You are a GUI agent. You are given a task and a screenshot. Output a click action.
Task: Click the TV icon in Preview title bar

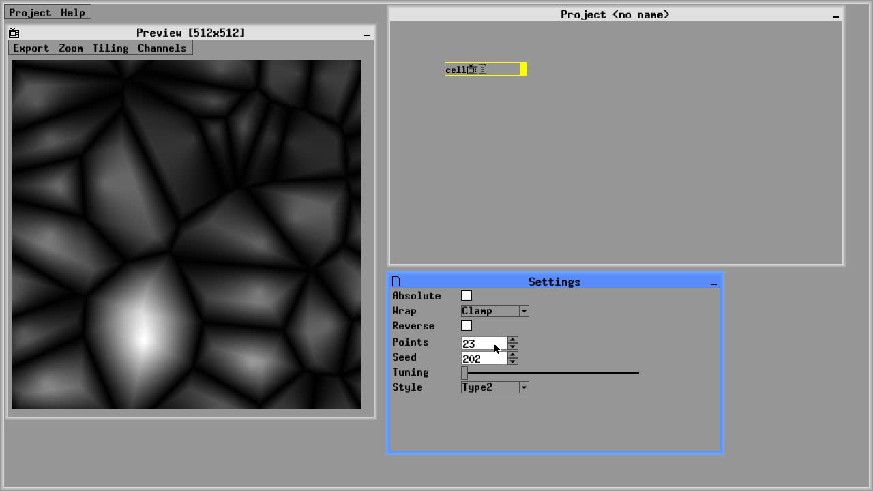pos(14,33)
